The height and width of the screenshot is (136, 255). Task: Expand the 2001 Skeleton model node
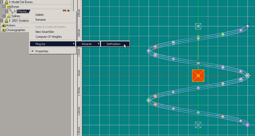(x=2, y=21)
